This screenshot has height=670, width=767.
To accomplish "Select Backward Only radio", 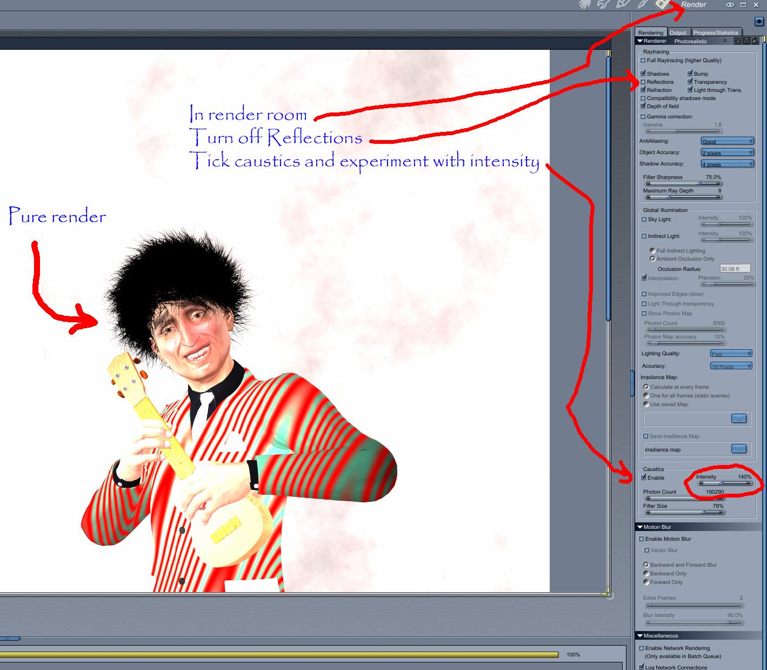I will click(646, 573).
